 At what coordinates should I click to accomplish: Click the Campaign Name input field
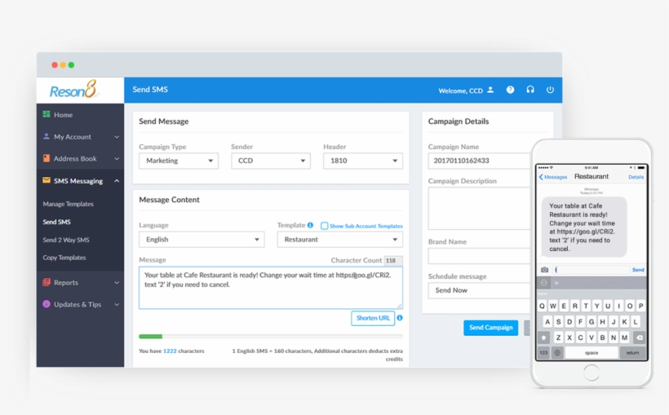(479, 161)
